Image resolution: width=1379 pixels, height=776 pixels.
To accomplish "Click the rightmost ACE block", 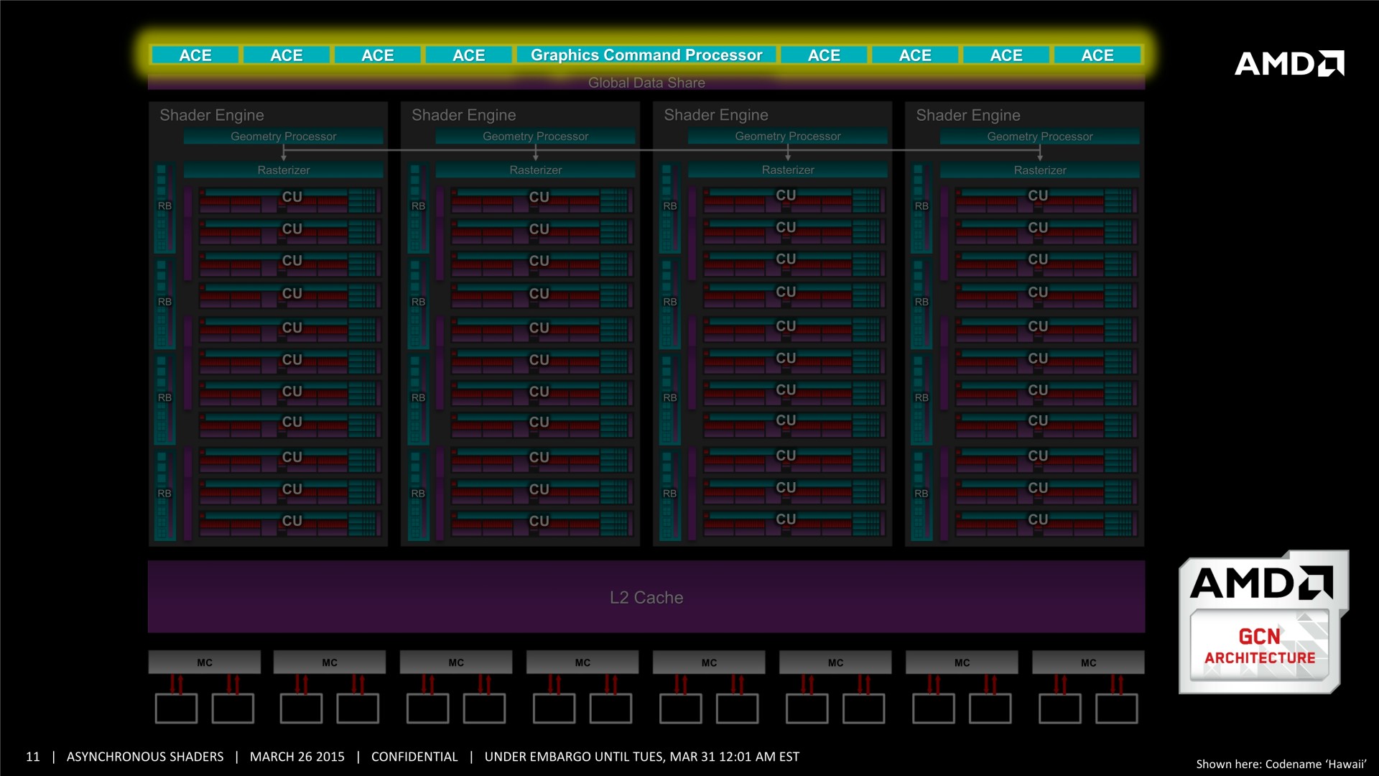I will [x=1097, y=55].
